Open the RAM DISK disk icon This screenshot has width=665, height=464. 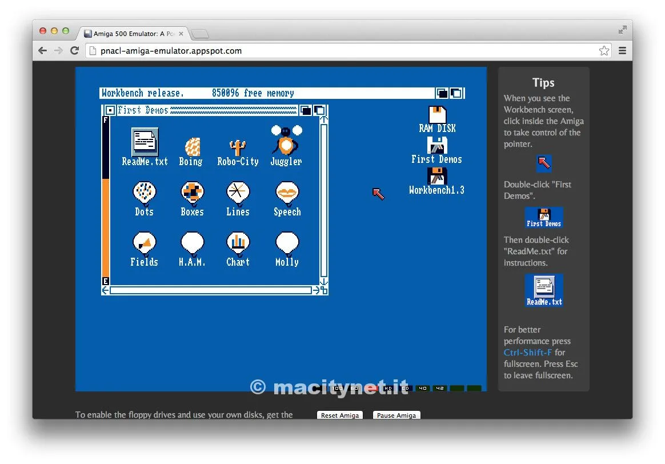click(x=437, y=114)
